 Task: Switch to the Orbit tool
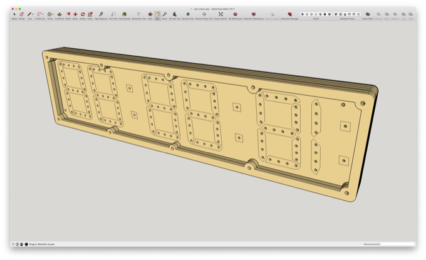point(150,14)
